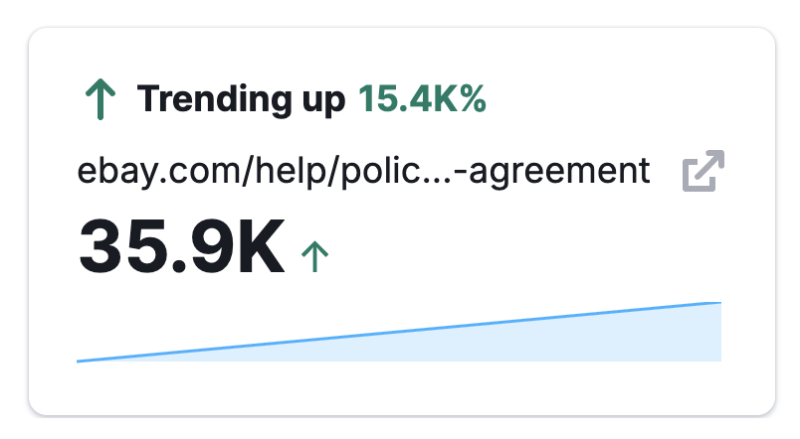The height and width of the screenshot is (439, 800).
Task: Open the eBay URL in new tab icon
Action: click(703, 172)
